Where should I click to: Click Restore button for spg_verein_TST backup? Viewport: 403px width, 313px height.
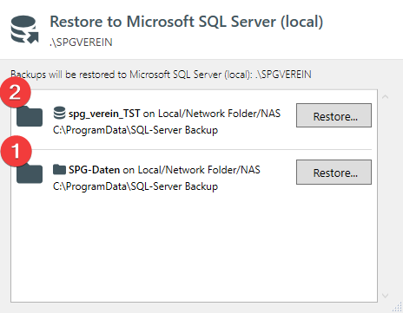pyautogui.click(x=334, y=115)
